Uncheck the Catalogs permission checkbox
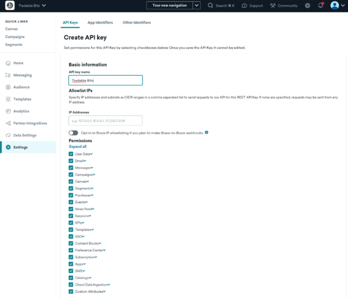The width and height of the screenshot is (348, 299). tap(71, 278)
